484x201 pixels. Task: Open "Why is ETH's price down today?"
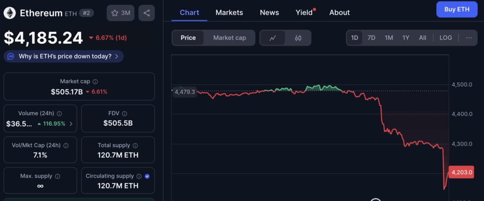pyautogui.click(x=64, y=56)
